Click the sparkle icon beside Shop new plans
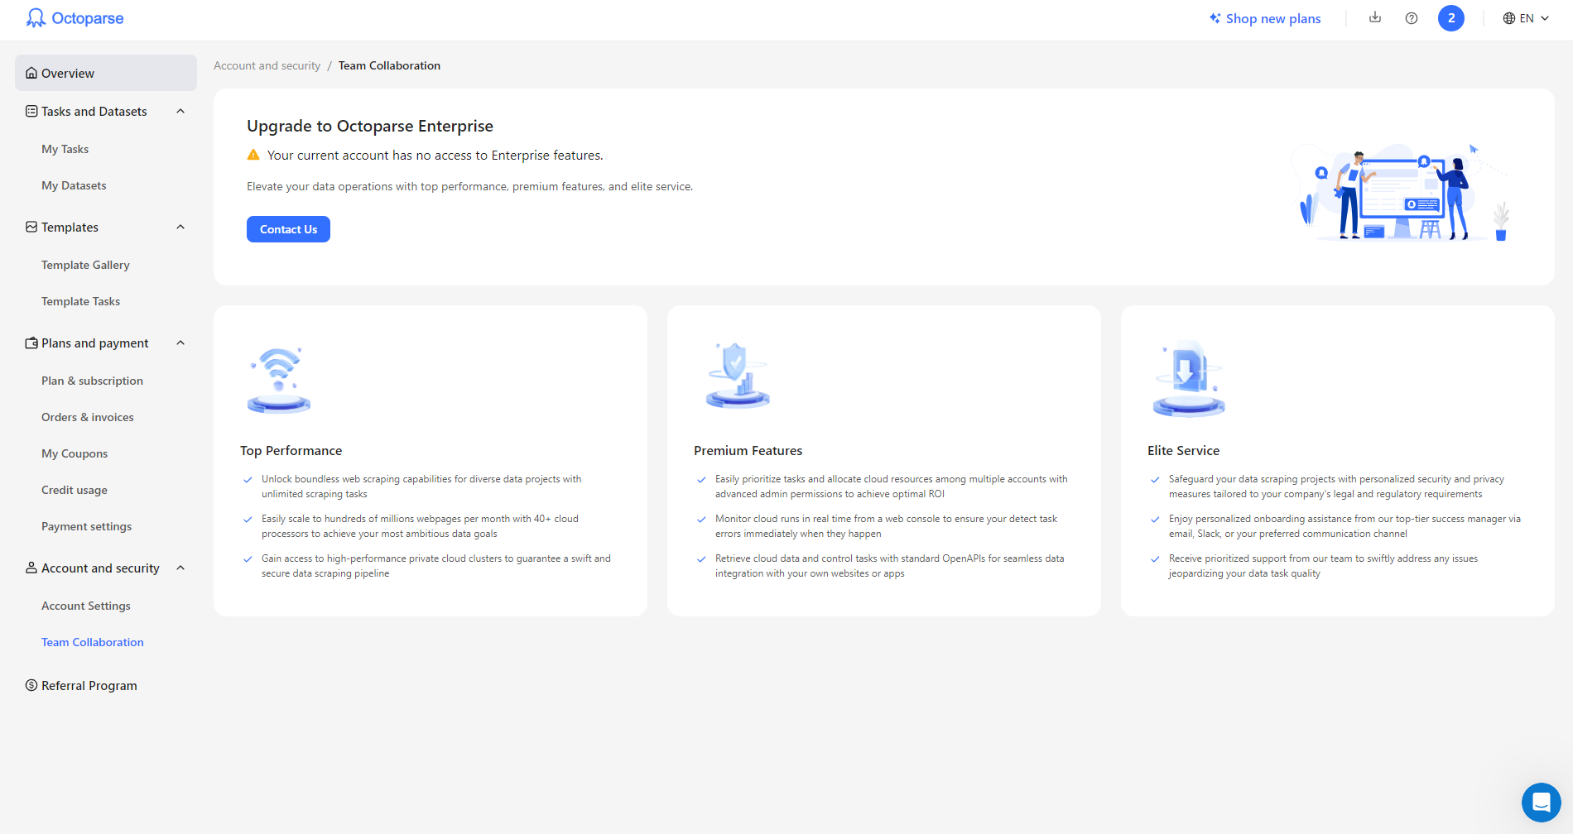 [x=1215, y=18]
